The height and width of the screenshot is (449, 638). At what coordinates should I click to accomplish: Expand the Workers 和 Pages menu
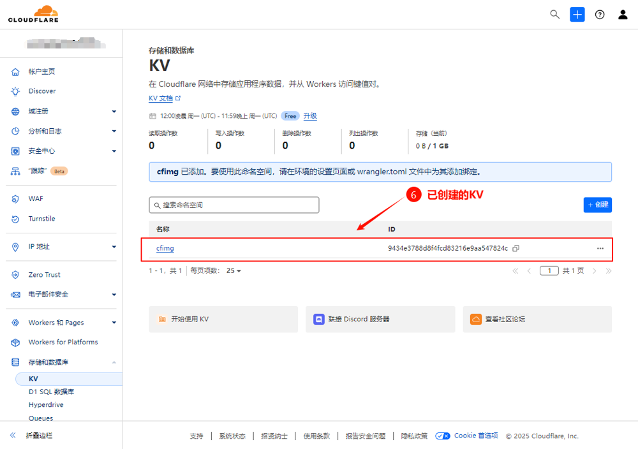click(114, 323)
